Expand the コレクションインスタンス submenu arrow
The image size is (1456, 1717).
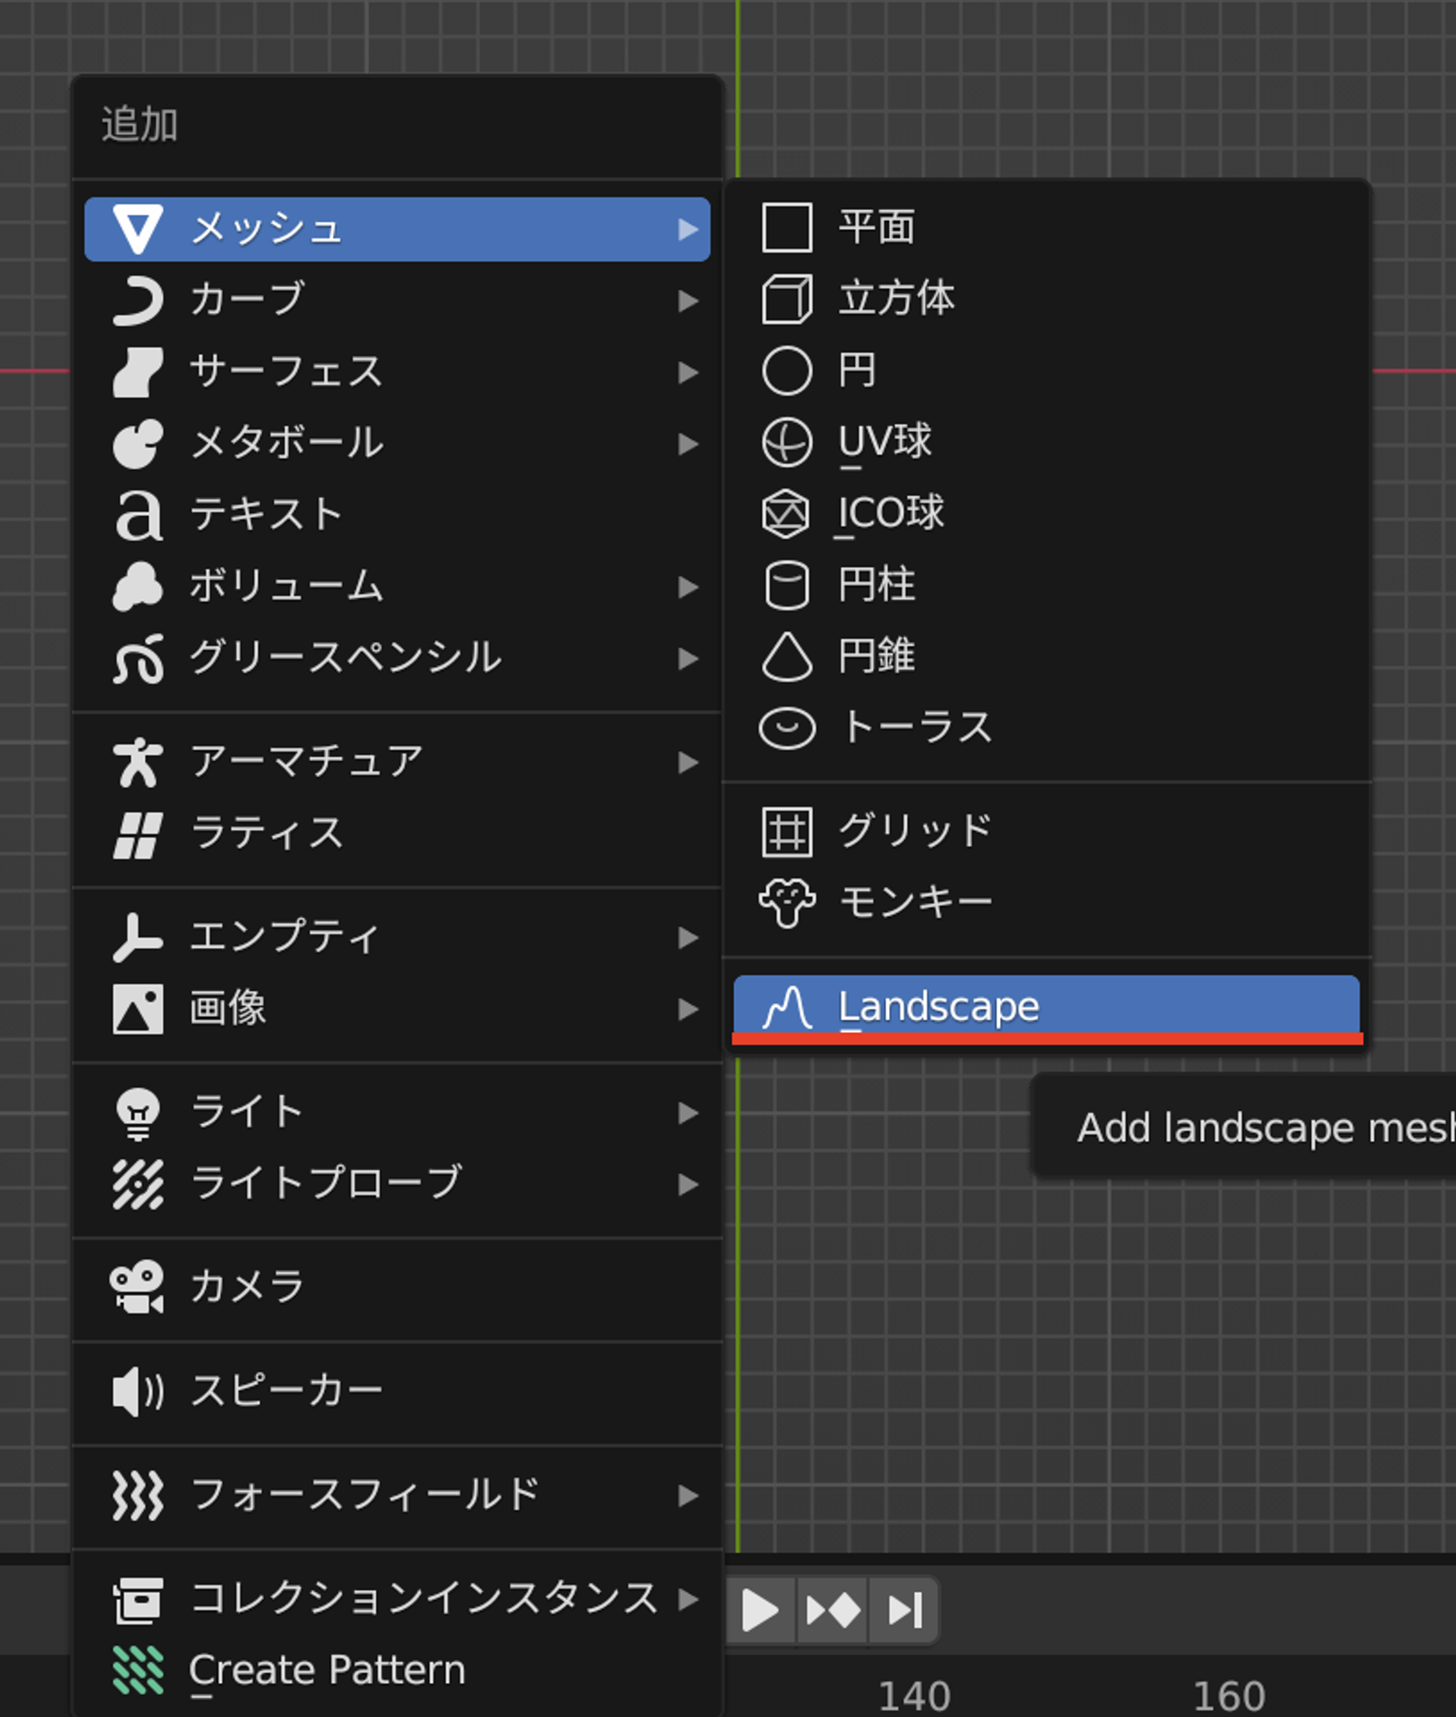coord(688,1600)
